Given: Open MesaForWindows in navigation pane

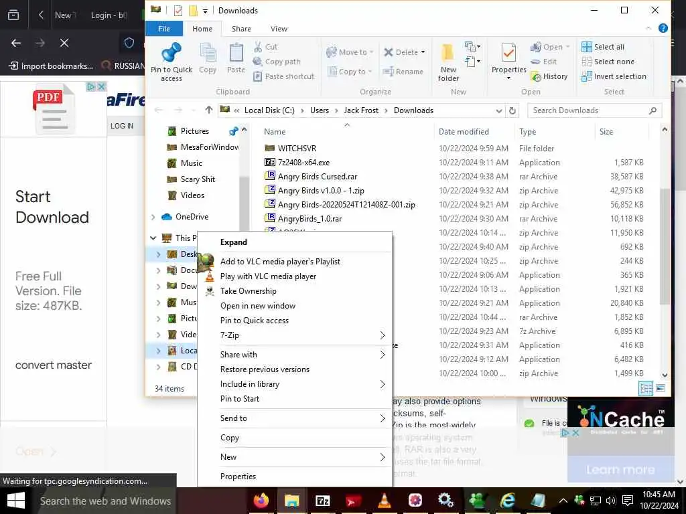Looking at the screenshot, I should (210, 147).
